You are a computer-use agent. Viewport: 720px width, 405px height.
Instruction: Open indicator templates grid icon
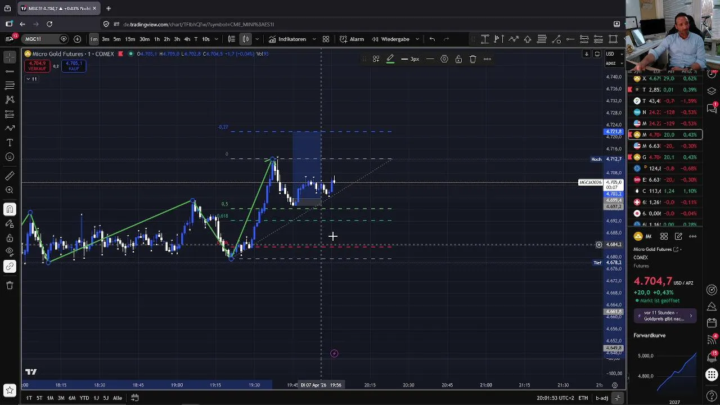pos(326,39)
